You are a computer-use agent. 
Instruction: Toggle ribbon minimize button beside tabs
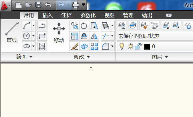coord(169,15)
